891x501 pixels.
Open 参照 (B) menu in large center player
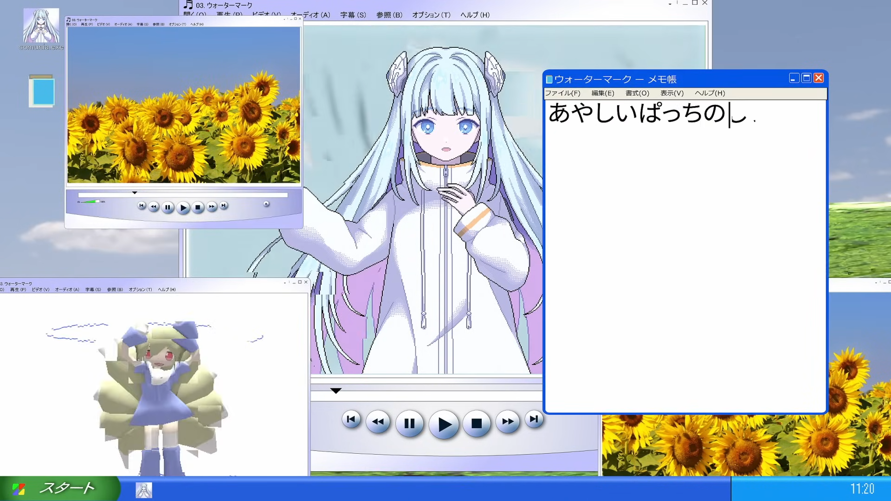[389, 15]
